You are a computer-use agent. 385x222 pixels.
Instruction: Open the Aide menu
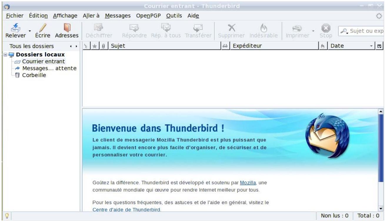pos(193,16)
